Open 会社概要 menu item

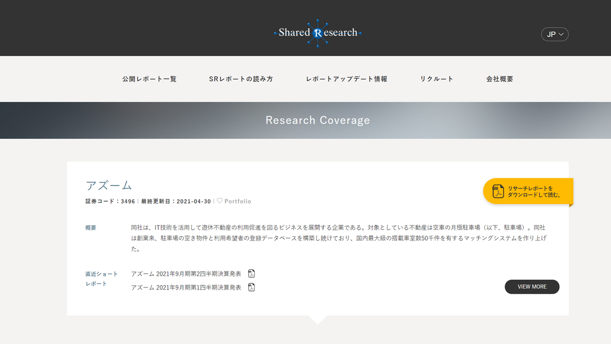tap(500, 79)
